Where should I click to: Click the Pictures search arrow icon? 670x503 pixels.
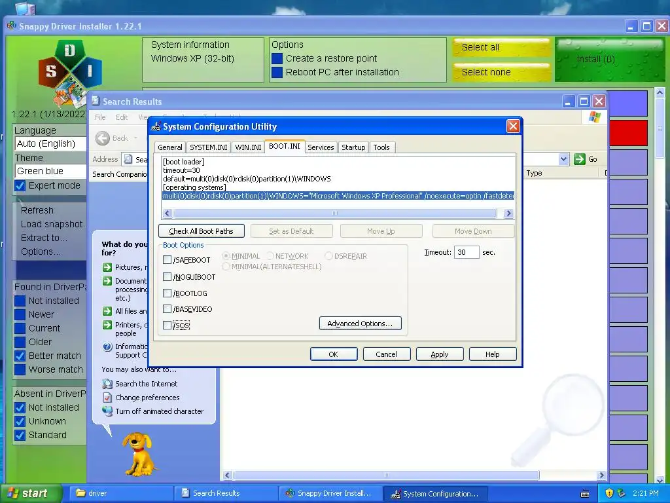(x=107, y=267)
